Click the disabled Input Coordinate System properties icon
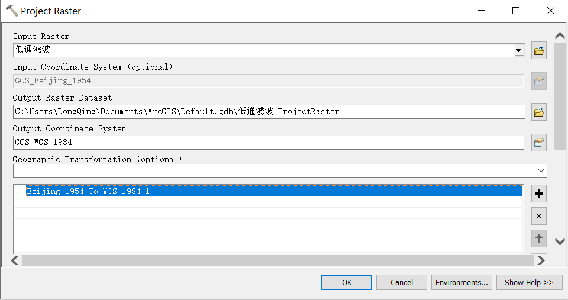The height and width of the screenshot is (300, 568). tap(538, 81)
